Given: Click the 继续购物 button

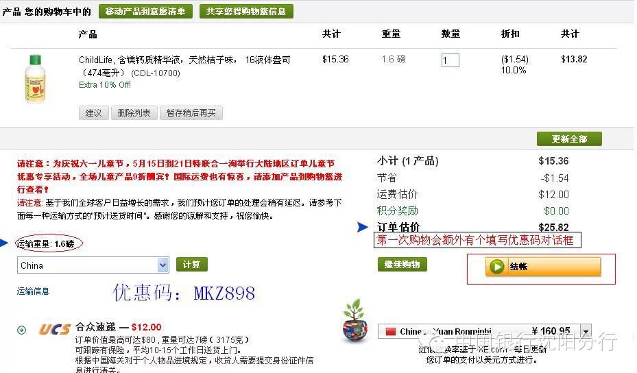Looking at the screenshot, I should [402, 265].
